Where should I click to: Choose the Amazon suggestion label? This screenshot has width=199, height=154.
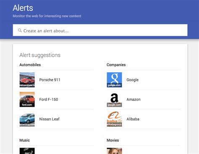click(x=134, y=99)
